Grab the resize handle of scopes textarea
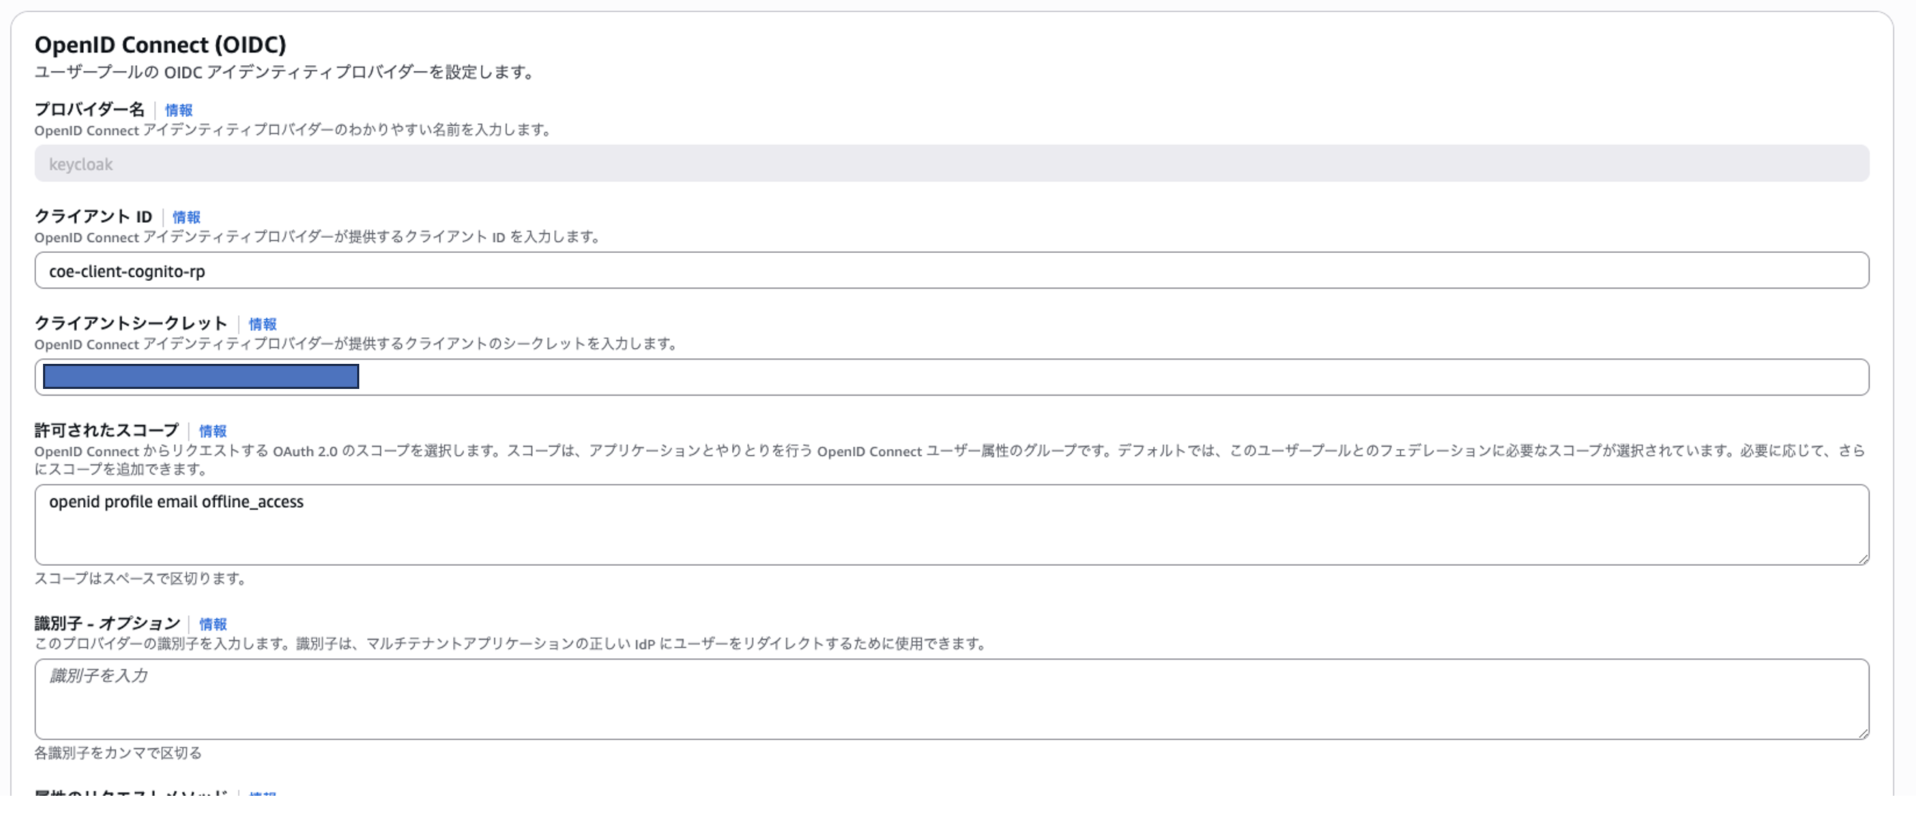The height and width of the screenshot is (828, 1916). tap(1862, 559)
